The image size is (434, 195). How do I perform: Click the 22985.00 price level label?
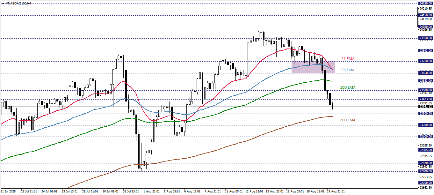point(426,150)
